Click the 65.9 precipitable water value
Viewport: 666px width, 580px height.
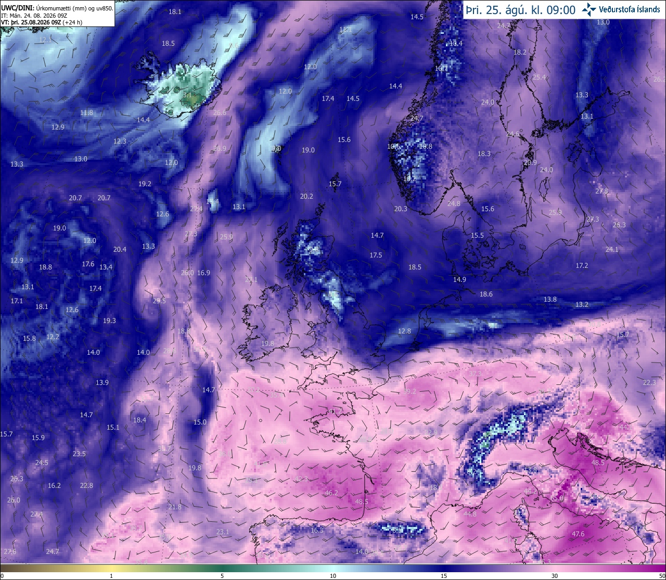(557, 498)
